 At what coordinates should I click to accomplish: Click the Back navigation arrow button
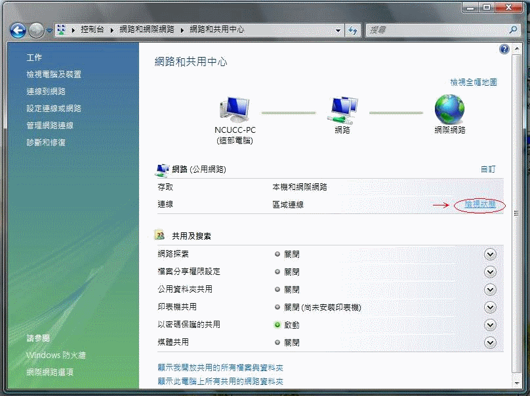18,30
